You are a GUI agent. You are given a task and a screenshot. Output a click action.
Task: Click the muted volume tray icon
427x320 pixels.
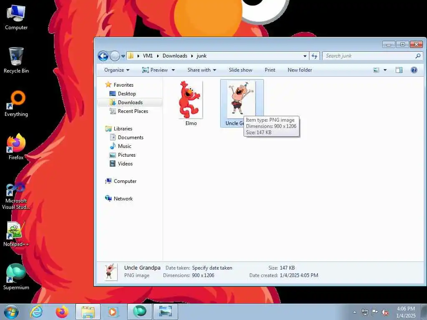[x=385, y=312]
